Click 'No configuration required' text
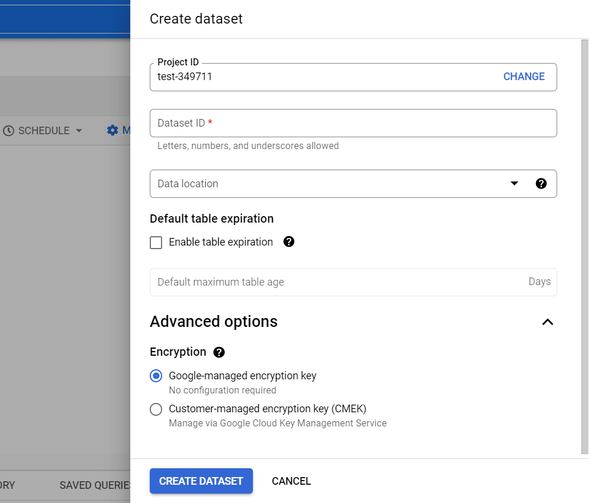The width and height of the screenshot is (589, 503). [x=222, y=390]
